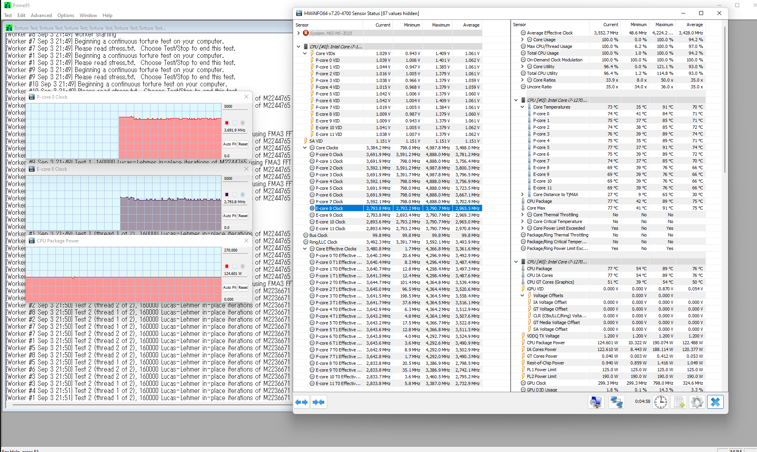Screen dimensions: 757x452
Task: Click the icon beside Average Effective Clock
Action: pos(523,33)
